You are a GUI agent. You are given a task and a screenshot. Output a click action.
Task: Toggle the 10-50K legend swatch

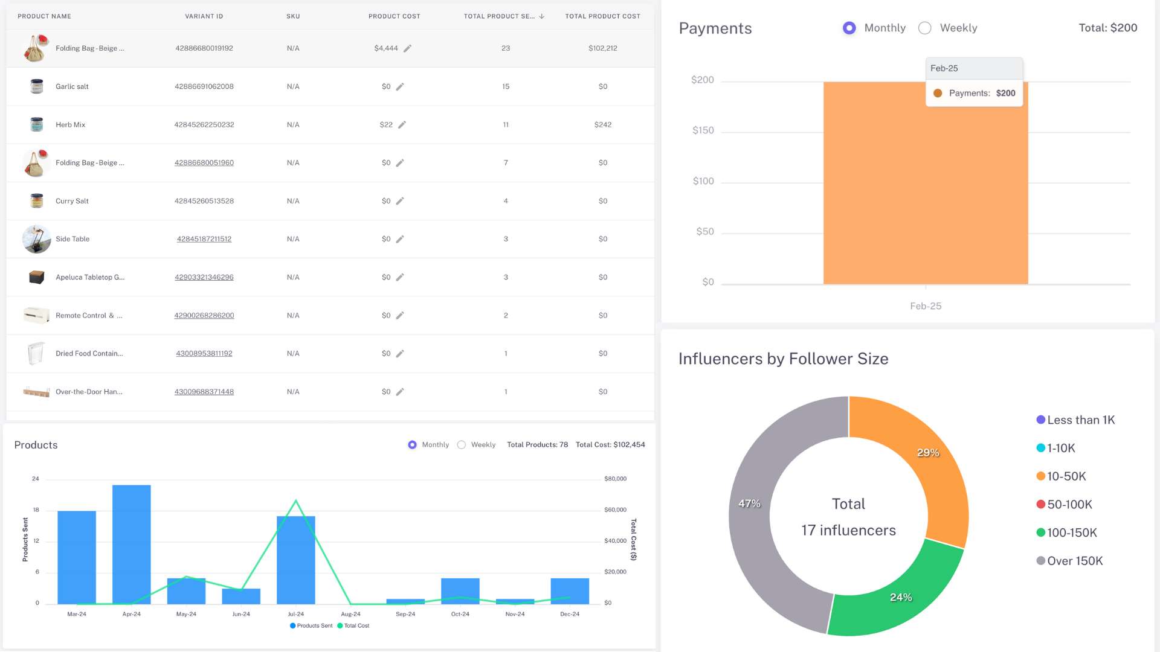tap(1040, 476)
